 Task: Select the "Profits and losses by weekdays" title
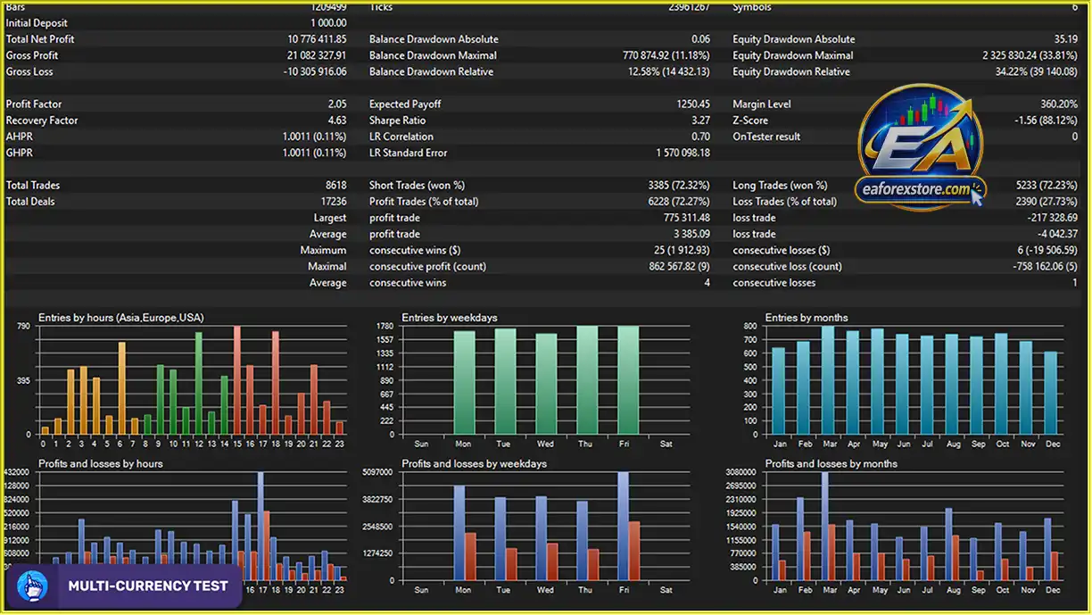[x=475, y=464]
